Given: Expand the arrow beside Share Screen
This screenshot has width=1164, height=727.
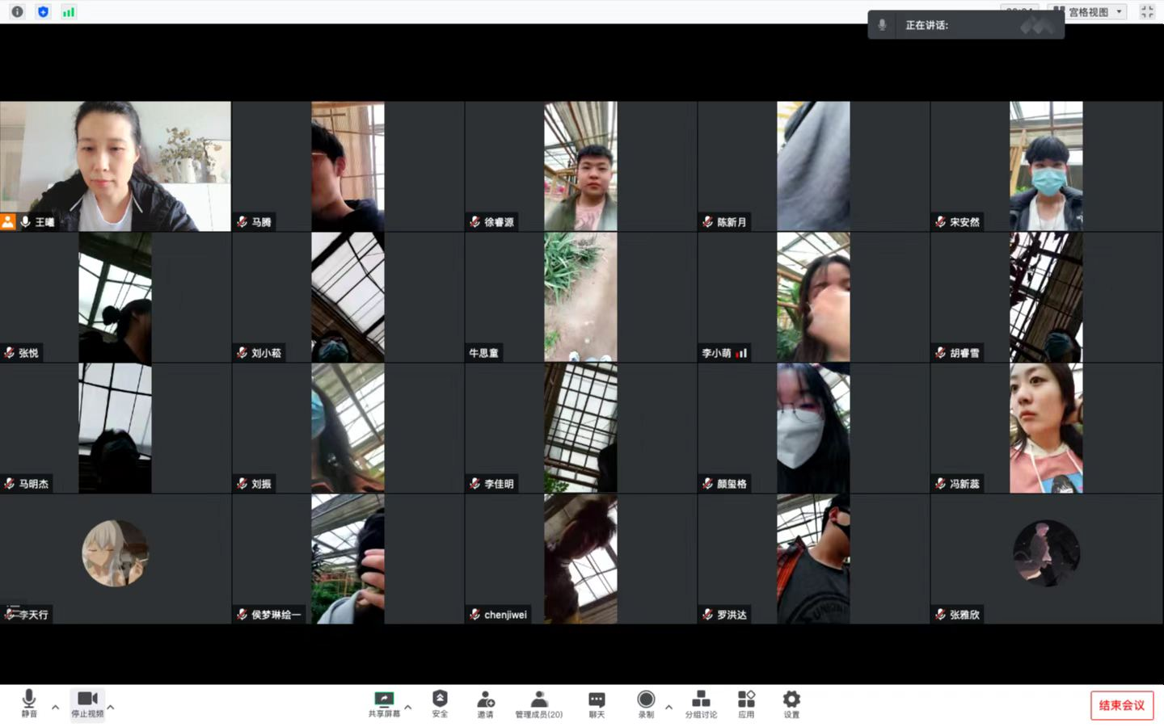Looking at the screenshot, I should click(408, 708).
